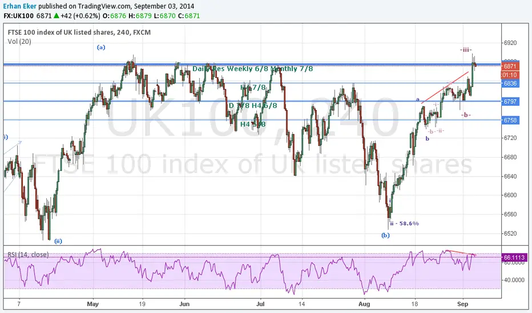The image size is (532, 313).
Task: Select the red rising trend line on price
Action: pyautogui.click(x=445, y=87)
